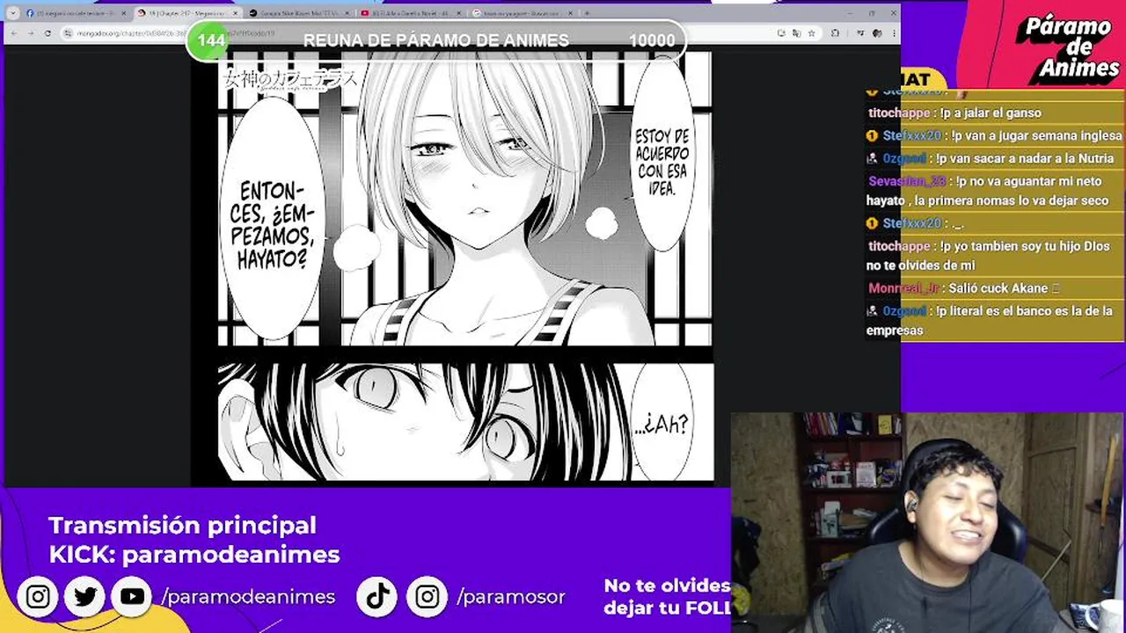Viewport: 1126px width, 633px height.
Task: Open the browser tab search dropdown
Action: (x=12, y=13)
